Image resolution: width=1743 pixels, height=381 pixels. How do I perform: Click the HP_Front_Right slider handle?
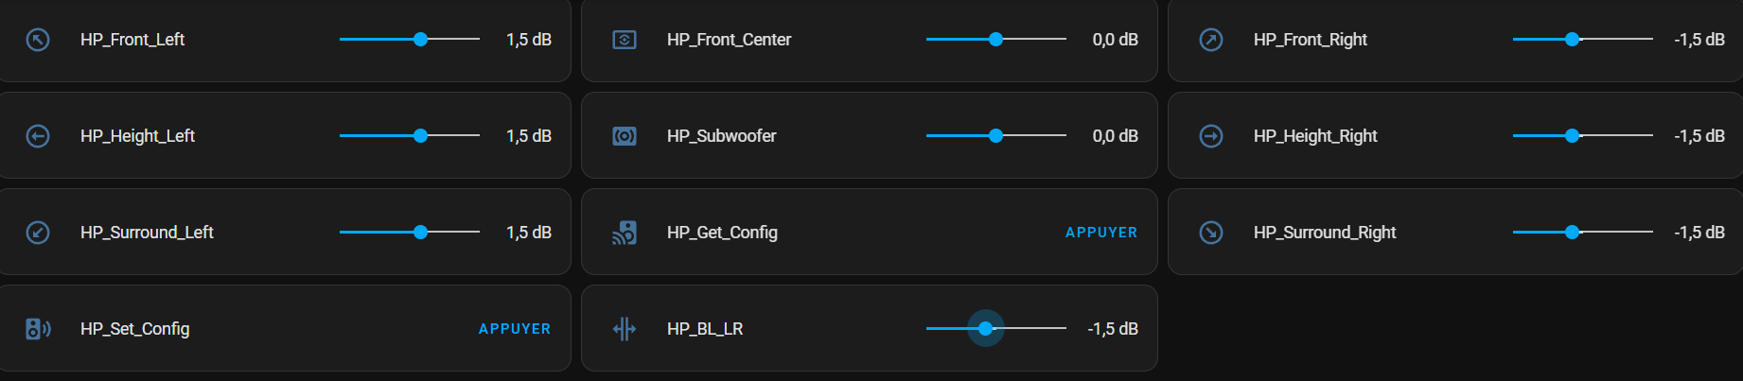[1572, 39]
